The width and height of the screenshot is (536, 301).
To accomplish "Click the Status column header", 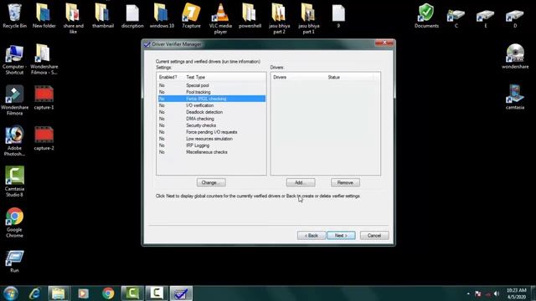I will pyautogui.click(x=349, y=78).
